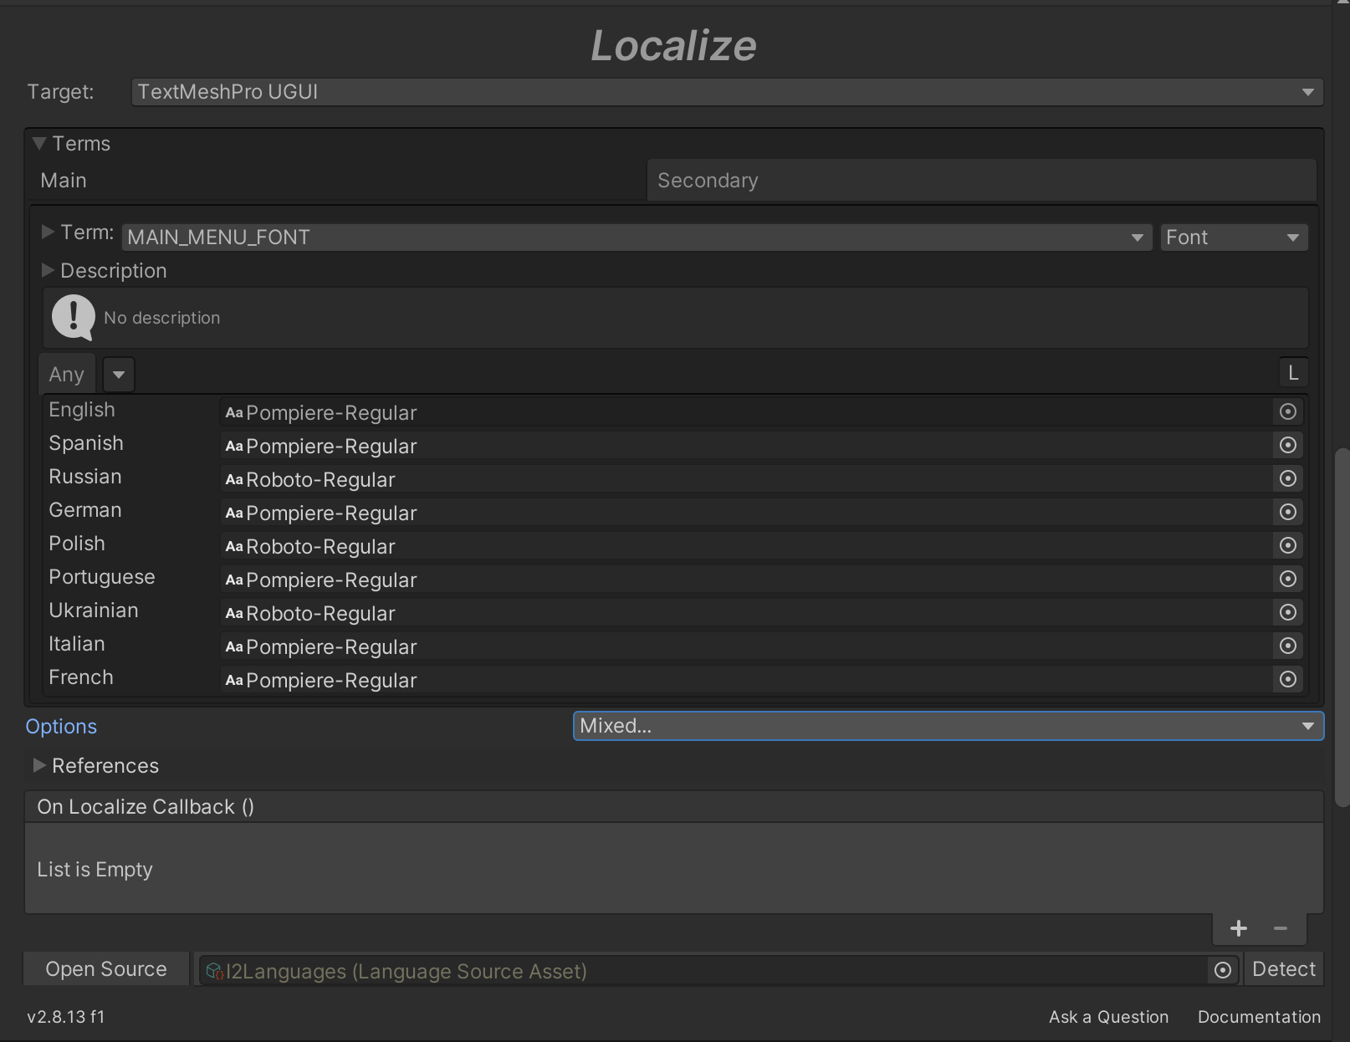The height and width of the screenshot is (1042, 1350).
Task: Click the language source asset picker icon
Action: 1222,970
